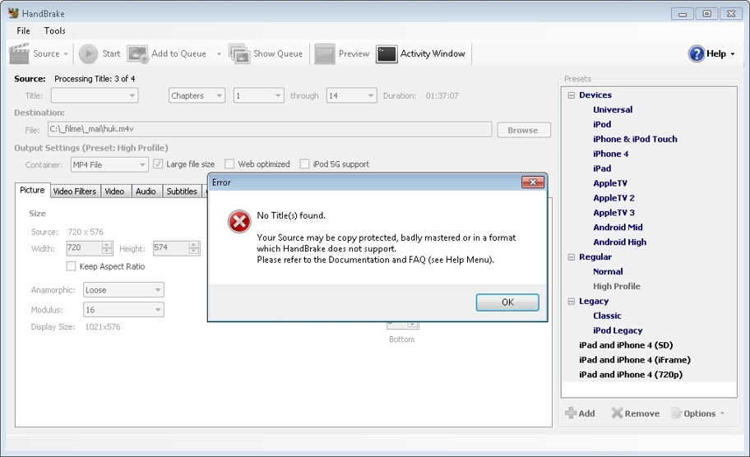Enable Web optimized checkbox
The width and height of the screenshot is (750, 457).
(x=229, y=164)
